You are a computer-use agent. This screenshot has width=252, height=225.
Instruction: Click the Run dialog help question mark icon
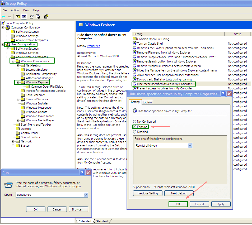tap(82, 173)
